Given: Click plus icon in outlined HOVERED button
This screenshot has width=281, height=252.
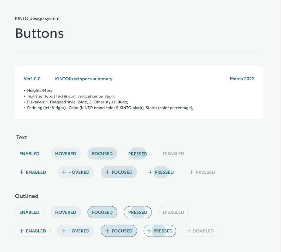Looking at the screenshot, I should (64, 231).
